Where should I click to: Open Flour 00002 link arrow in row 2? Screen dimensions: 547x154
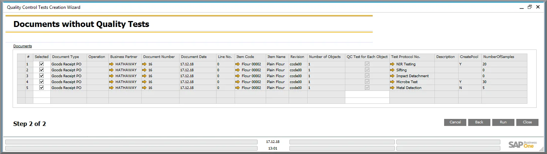(238, 70)
